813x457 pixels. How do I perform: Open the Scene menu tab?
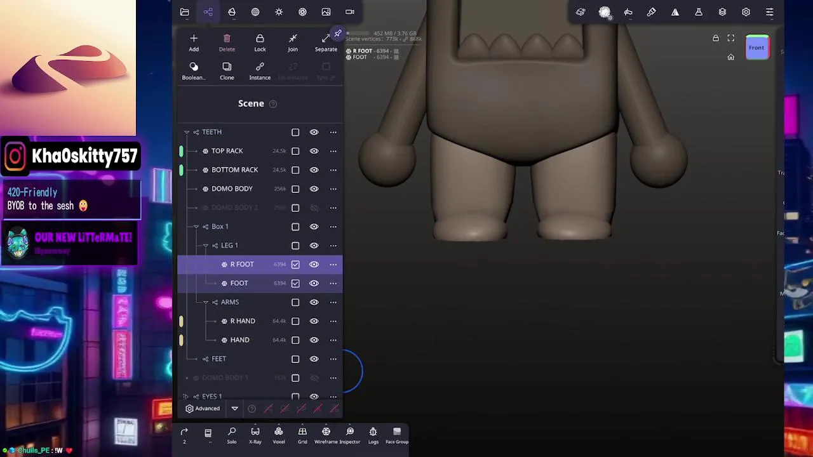[208, 11]
